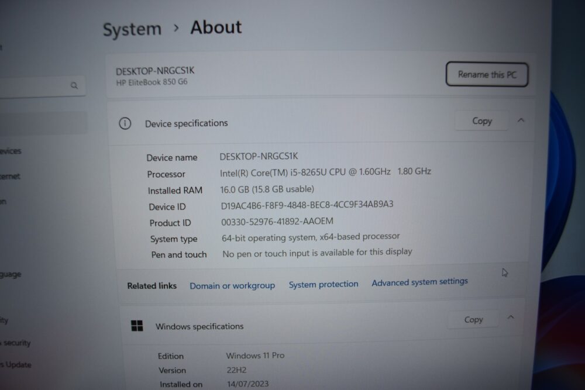
Task: Select the Installed RAM value 16.0 GB
Action: tap(267, 189)
